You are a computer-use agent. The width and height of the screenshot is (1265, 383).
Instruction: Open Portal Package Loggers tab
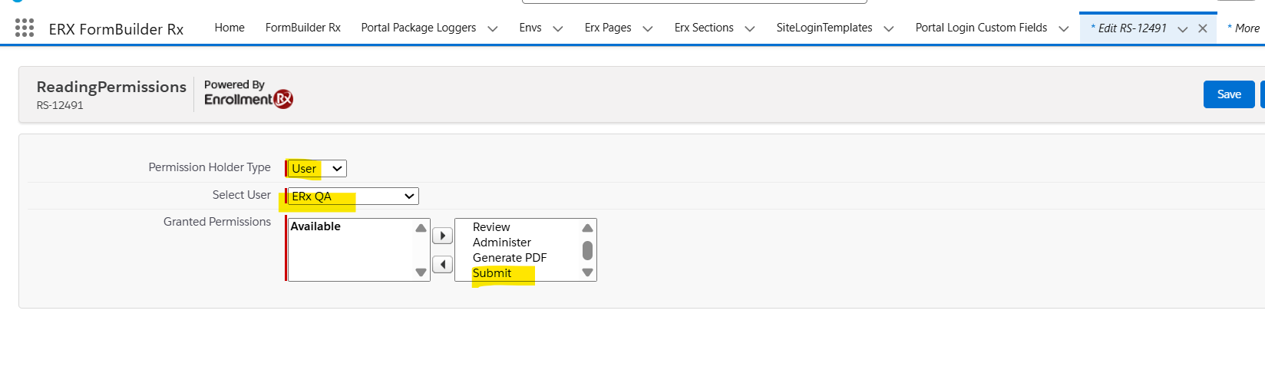click(x=418, y=28)
